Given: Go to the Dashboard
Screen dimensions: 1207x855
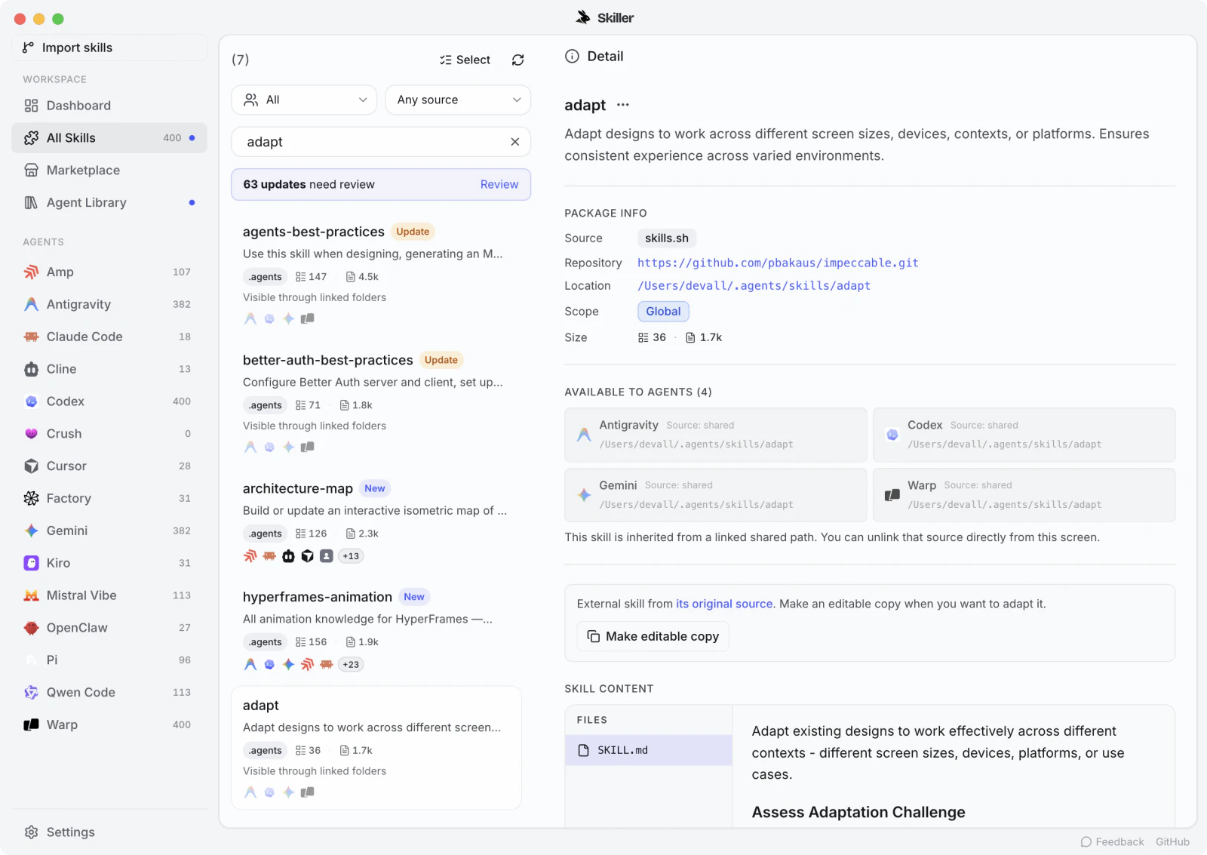Looking at the screenshot, I should pos(109,106).
